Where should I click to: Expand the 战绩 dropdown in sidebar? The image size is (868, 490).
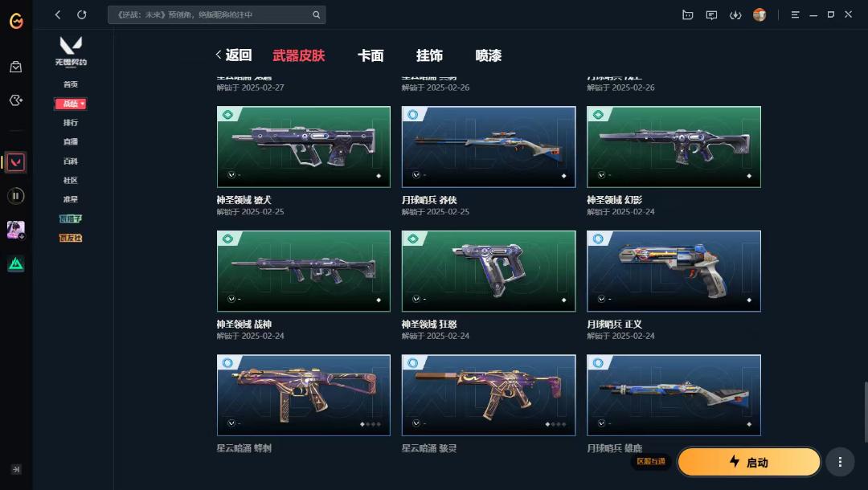(x=70, y=104)
